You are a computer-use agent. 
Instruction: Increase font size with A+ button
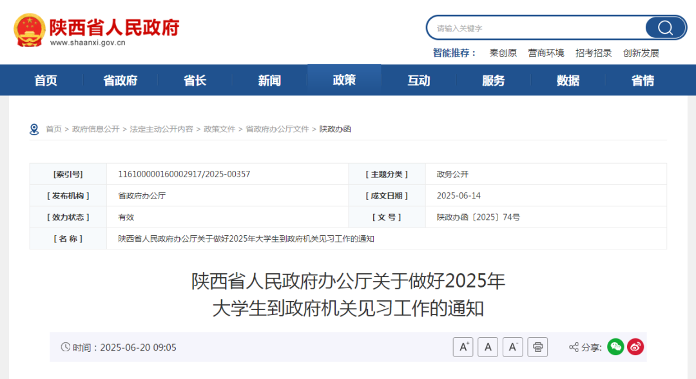click(x=463, y=347)
